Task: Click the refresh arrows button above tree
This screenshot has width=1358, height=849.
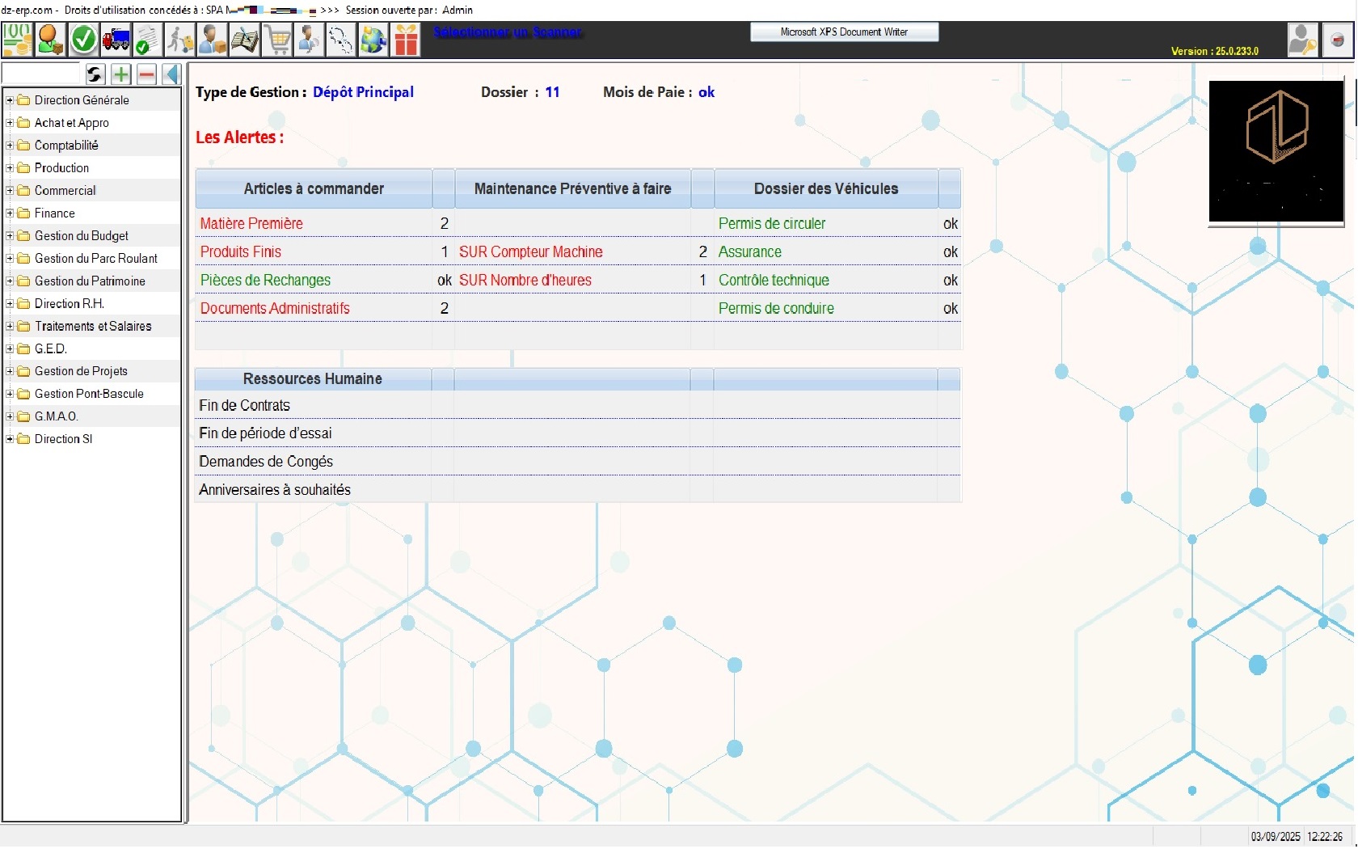Action: (95, 74)
